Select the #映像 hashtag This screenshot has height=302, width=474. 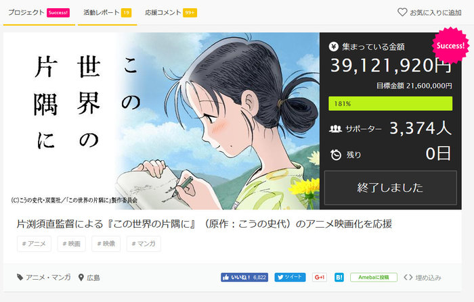tap(106, 244)
